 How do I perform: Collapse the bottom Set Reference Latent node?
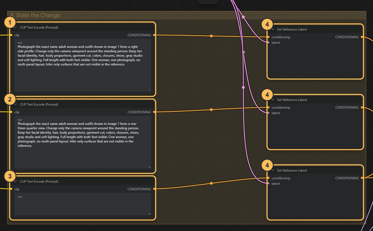pyautogui.click(x=273, y=171)
